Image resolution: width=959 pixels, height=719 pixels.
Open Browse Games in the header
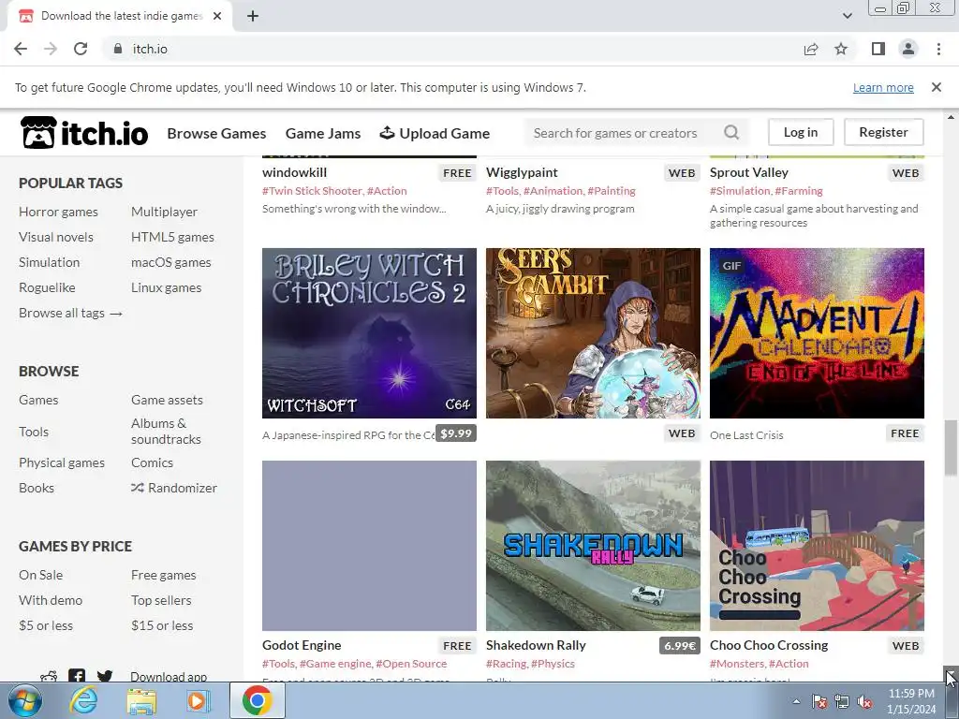click(216, 133)
